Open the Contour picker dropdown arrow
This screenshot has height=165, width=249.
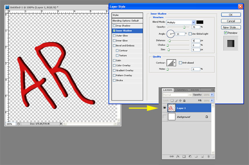pos(175,63)
